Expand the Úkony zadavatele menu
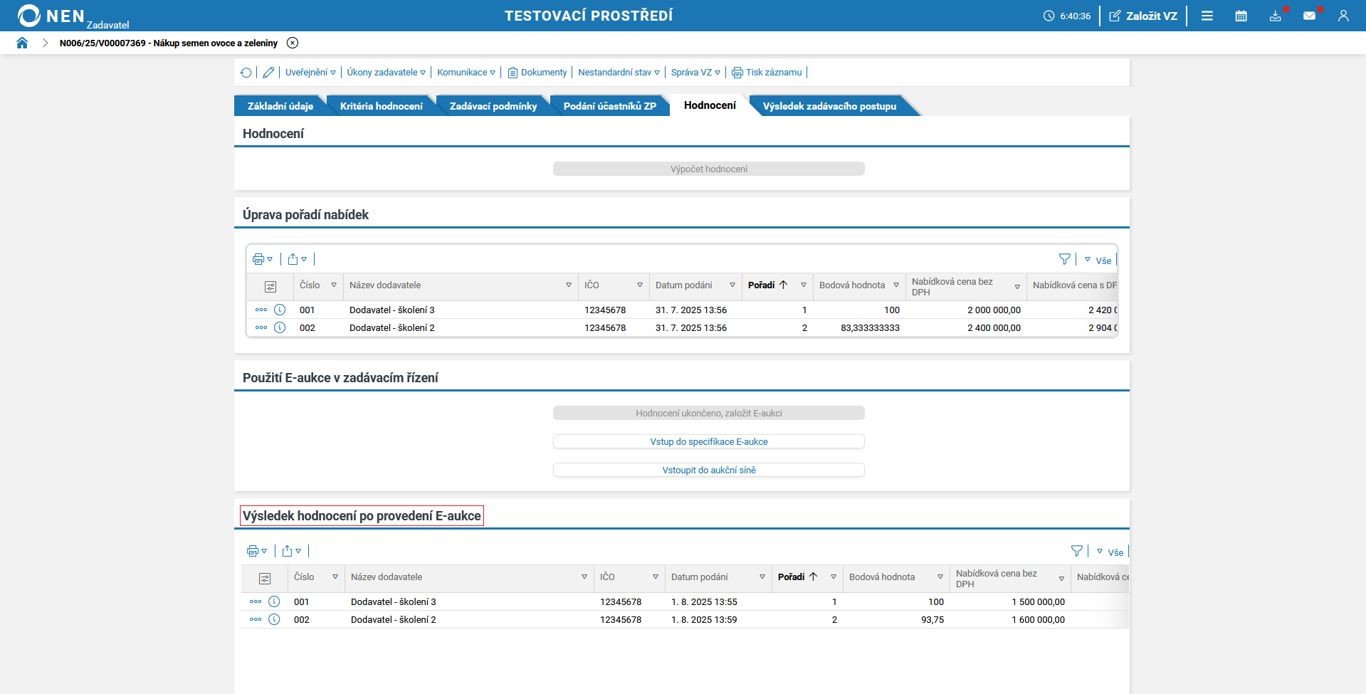 386,73
